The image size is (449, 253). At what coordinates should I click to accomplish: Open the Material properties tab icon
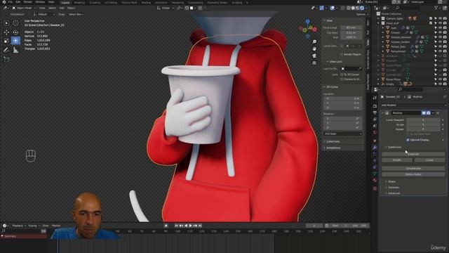(375, 181)
